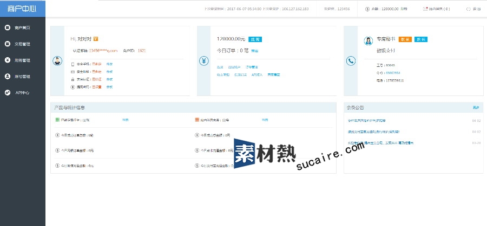The width and height of the screenshot is (487, 226).
Task: Click 更多 link in 公告 panel
Action: click(476, 108)
